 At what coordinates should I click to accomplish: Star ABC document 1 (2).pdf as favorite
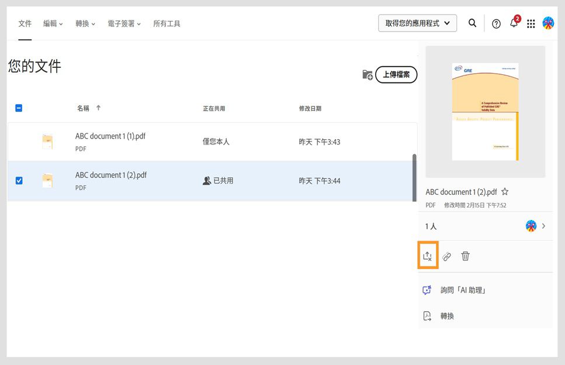pos(504,191)
